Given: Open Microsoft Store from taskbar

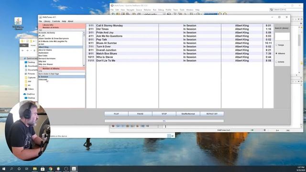Looking at the screenshot, I should (43, 169).
